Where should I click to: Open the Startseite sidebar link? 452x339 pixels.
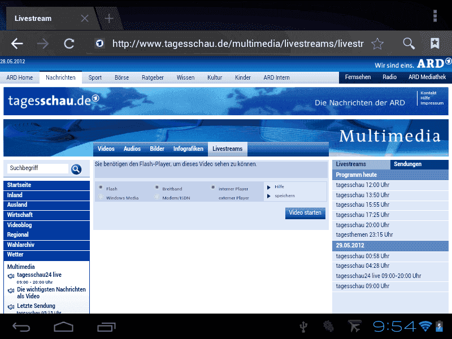tap(47, 185)
